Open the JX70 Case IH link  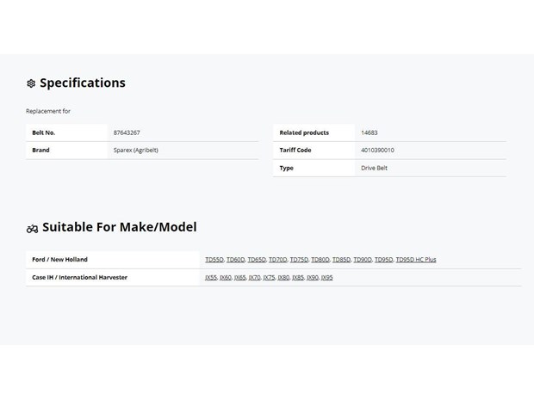(x=254, y=278)
